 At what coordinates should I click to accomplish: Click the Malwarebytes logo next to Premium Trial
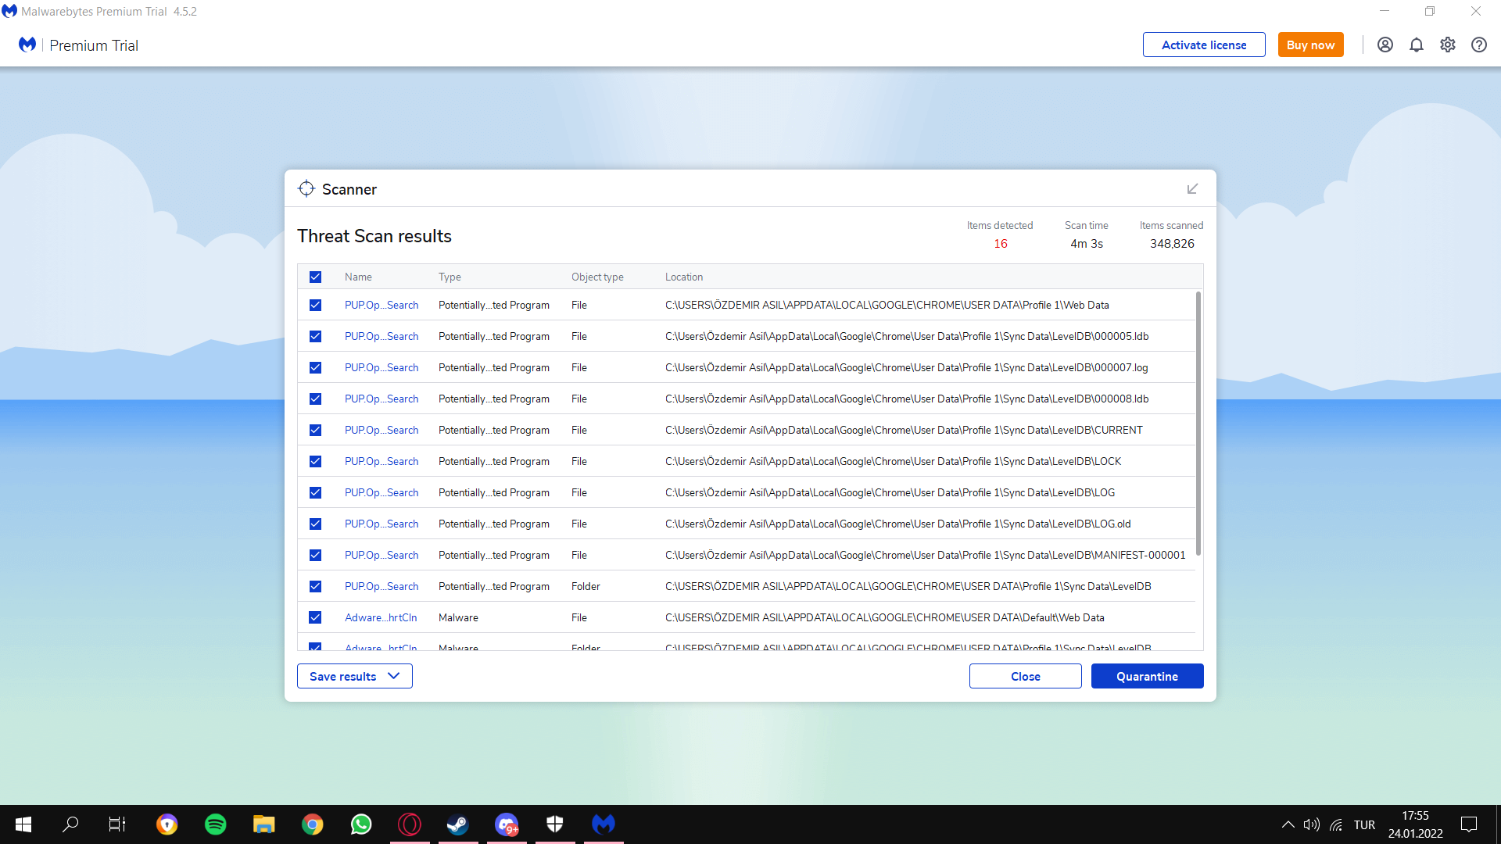tap(27, 45)
